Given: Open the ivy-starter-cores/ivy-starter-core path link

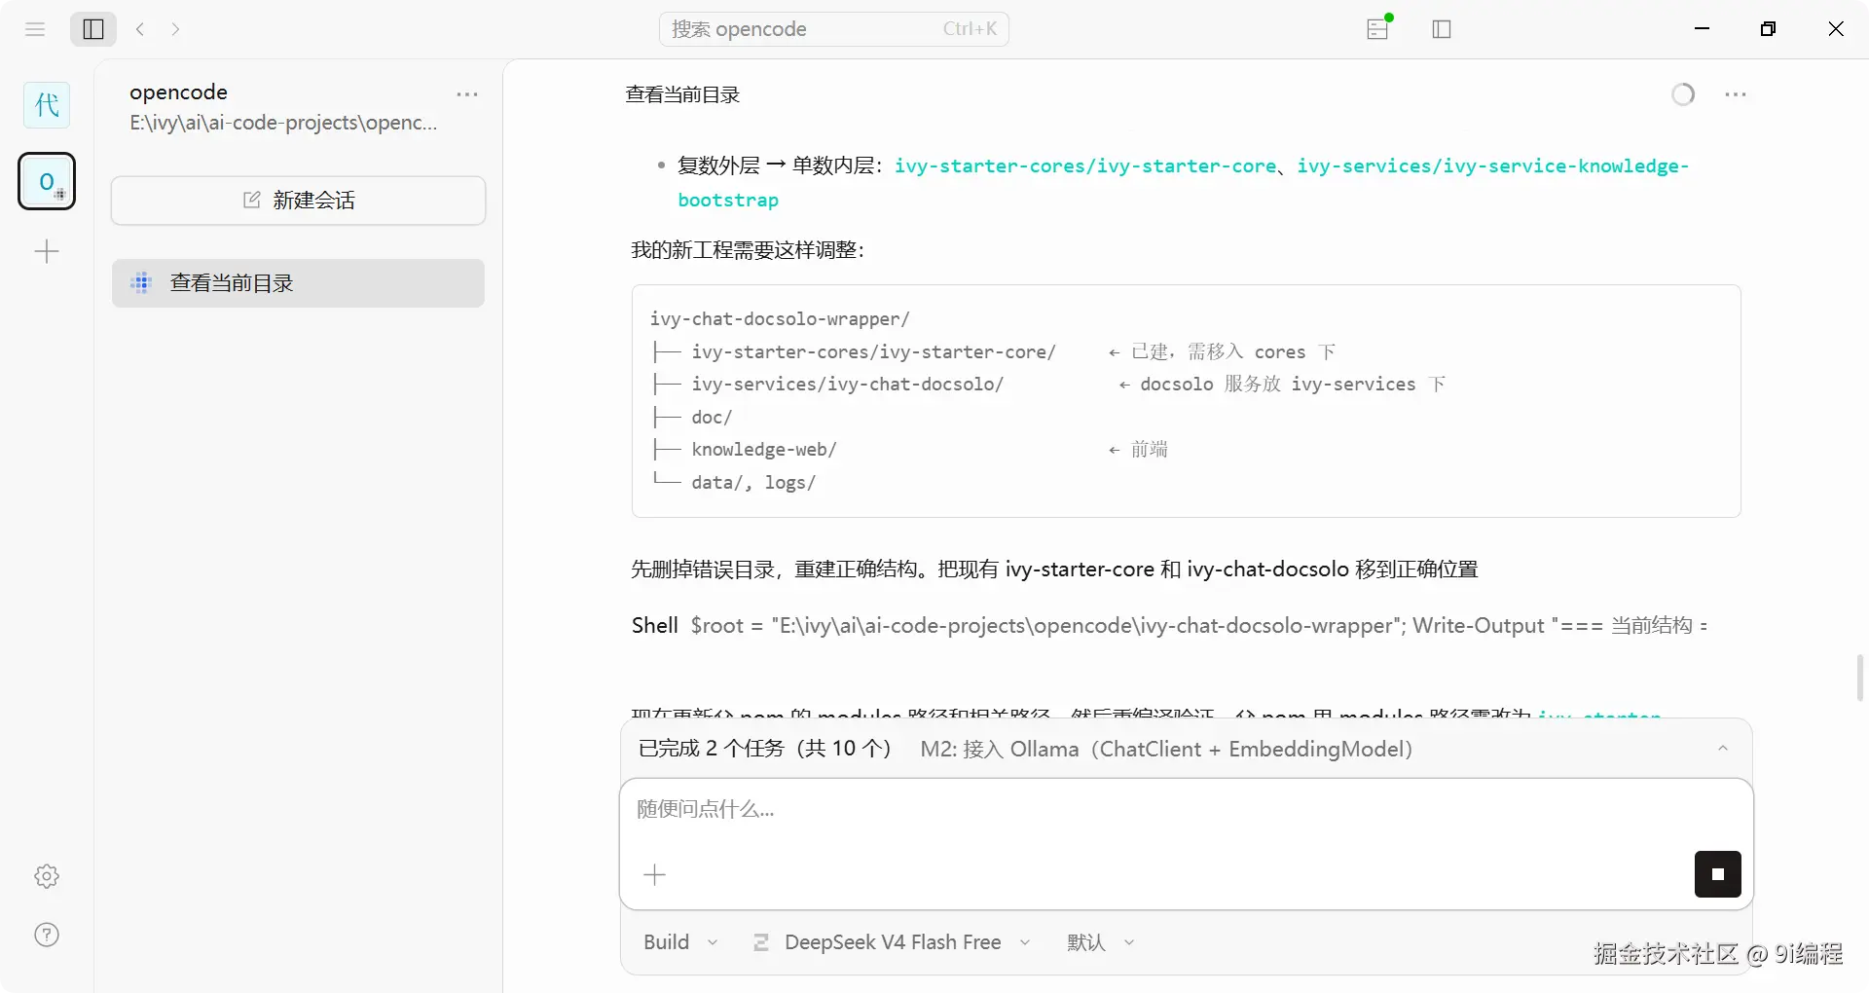Looking at the screenshot, I should [x=1085, y=166].
